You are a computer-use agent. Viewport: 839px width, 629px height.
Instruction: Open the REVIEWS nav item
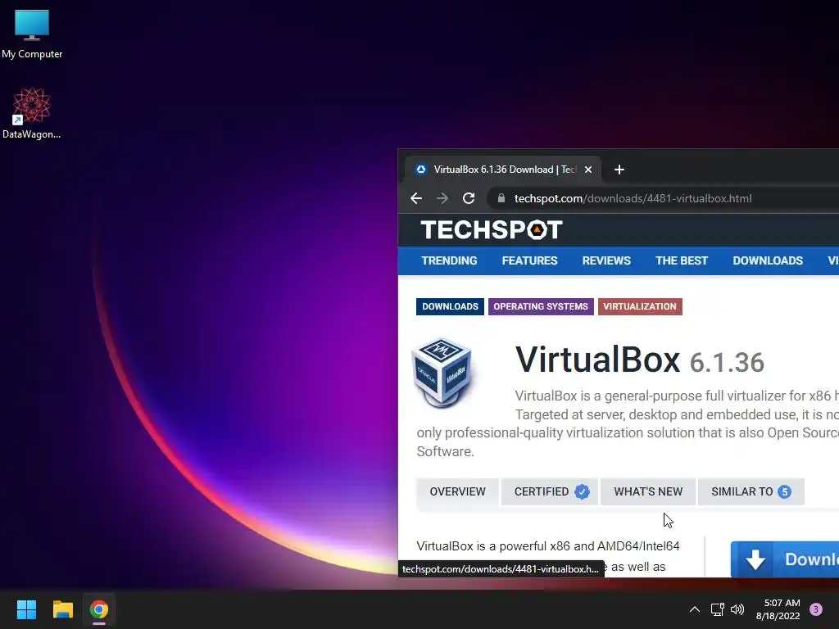click(x=606, y=260)
